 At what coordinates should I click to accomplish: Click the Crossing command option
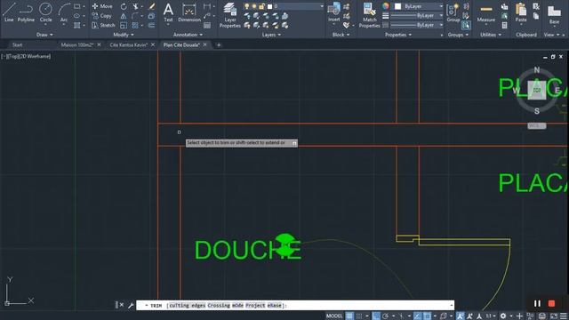click(219, 306)
